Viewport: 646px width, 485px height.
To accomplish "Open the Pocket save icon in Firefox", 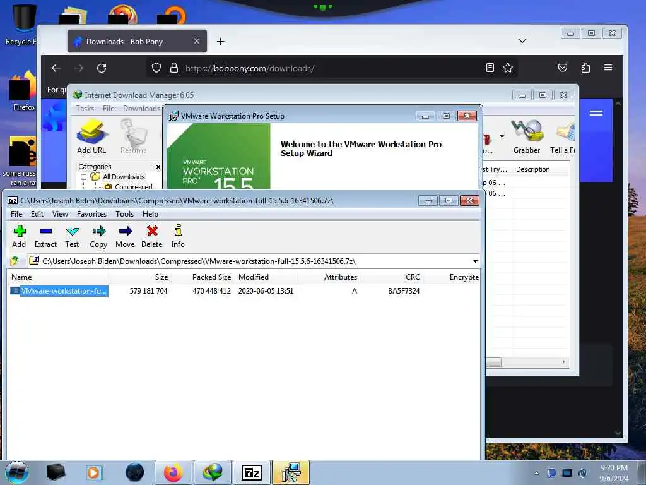I will [x=563, y=68].
